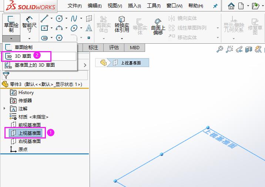Select 原点 in the feature tree

[19, 149]
